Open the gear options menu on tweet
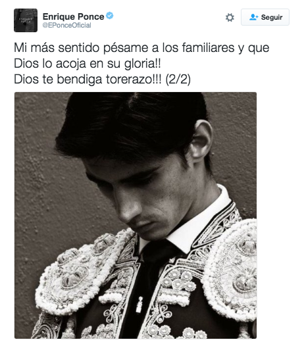This screenshot has height=344, width=302. [230, 17]
